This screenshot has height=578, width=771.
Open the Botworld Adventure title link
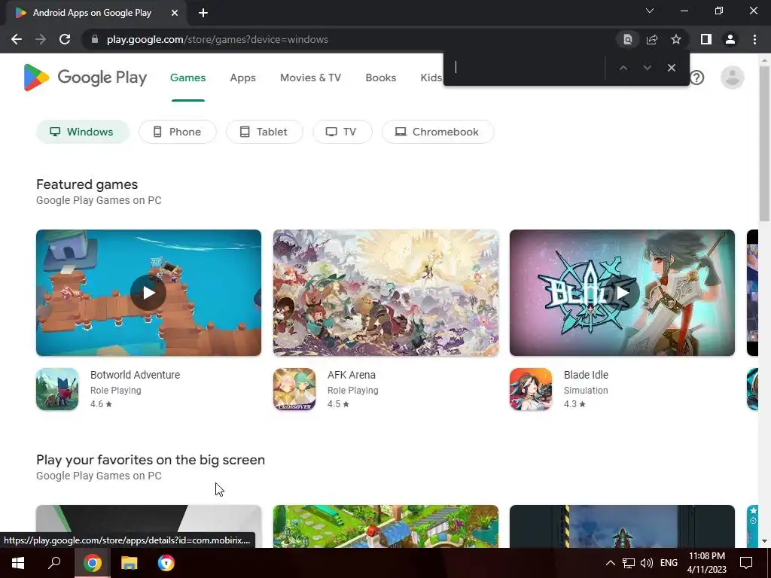[x=136, y=375]
